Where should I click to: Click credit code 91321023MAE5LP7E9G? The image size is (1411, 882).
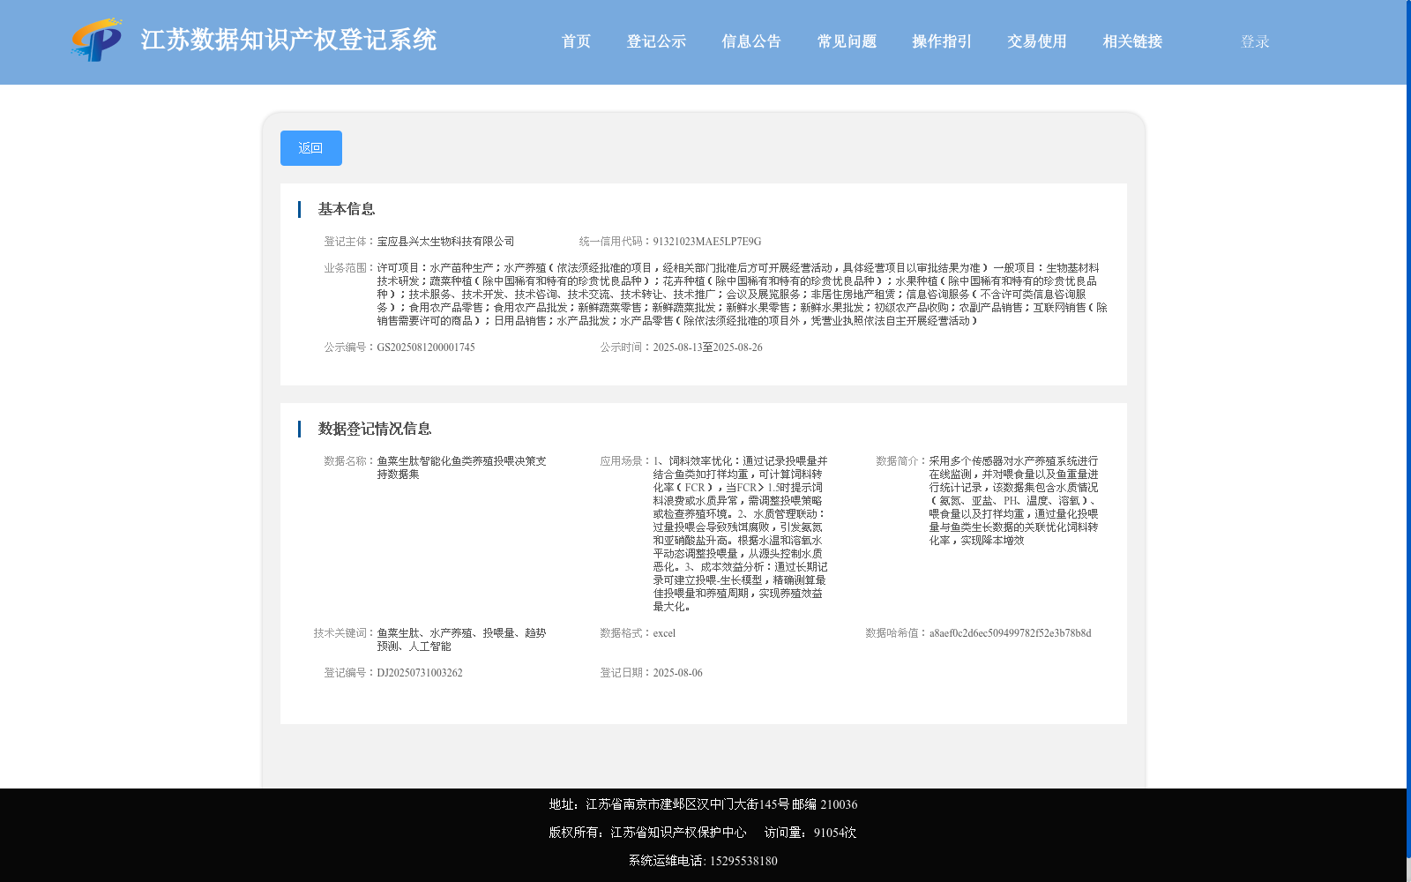pyautogui.click(x=707, y=242)
